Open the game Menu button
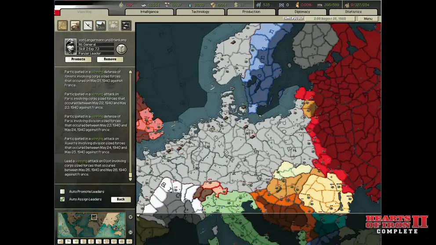This screenshot has width=436, height=245. [x=368, y=19]
